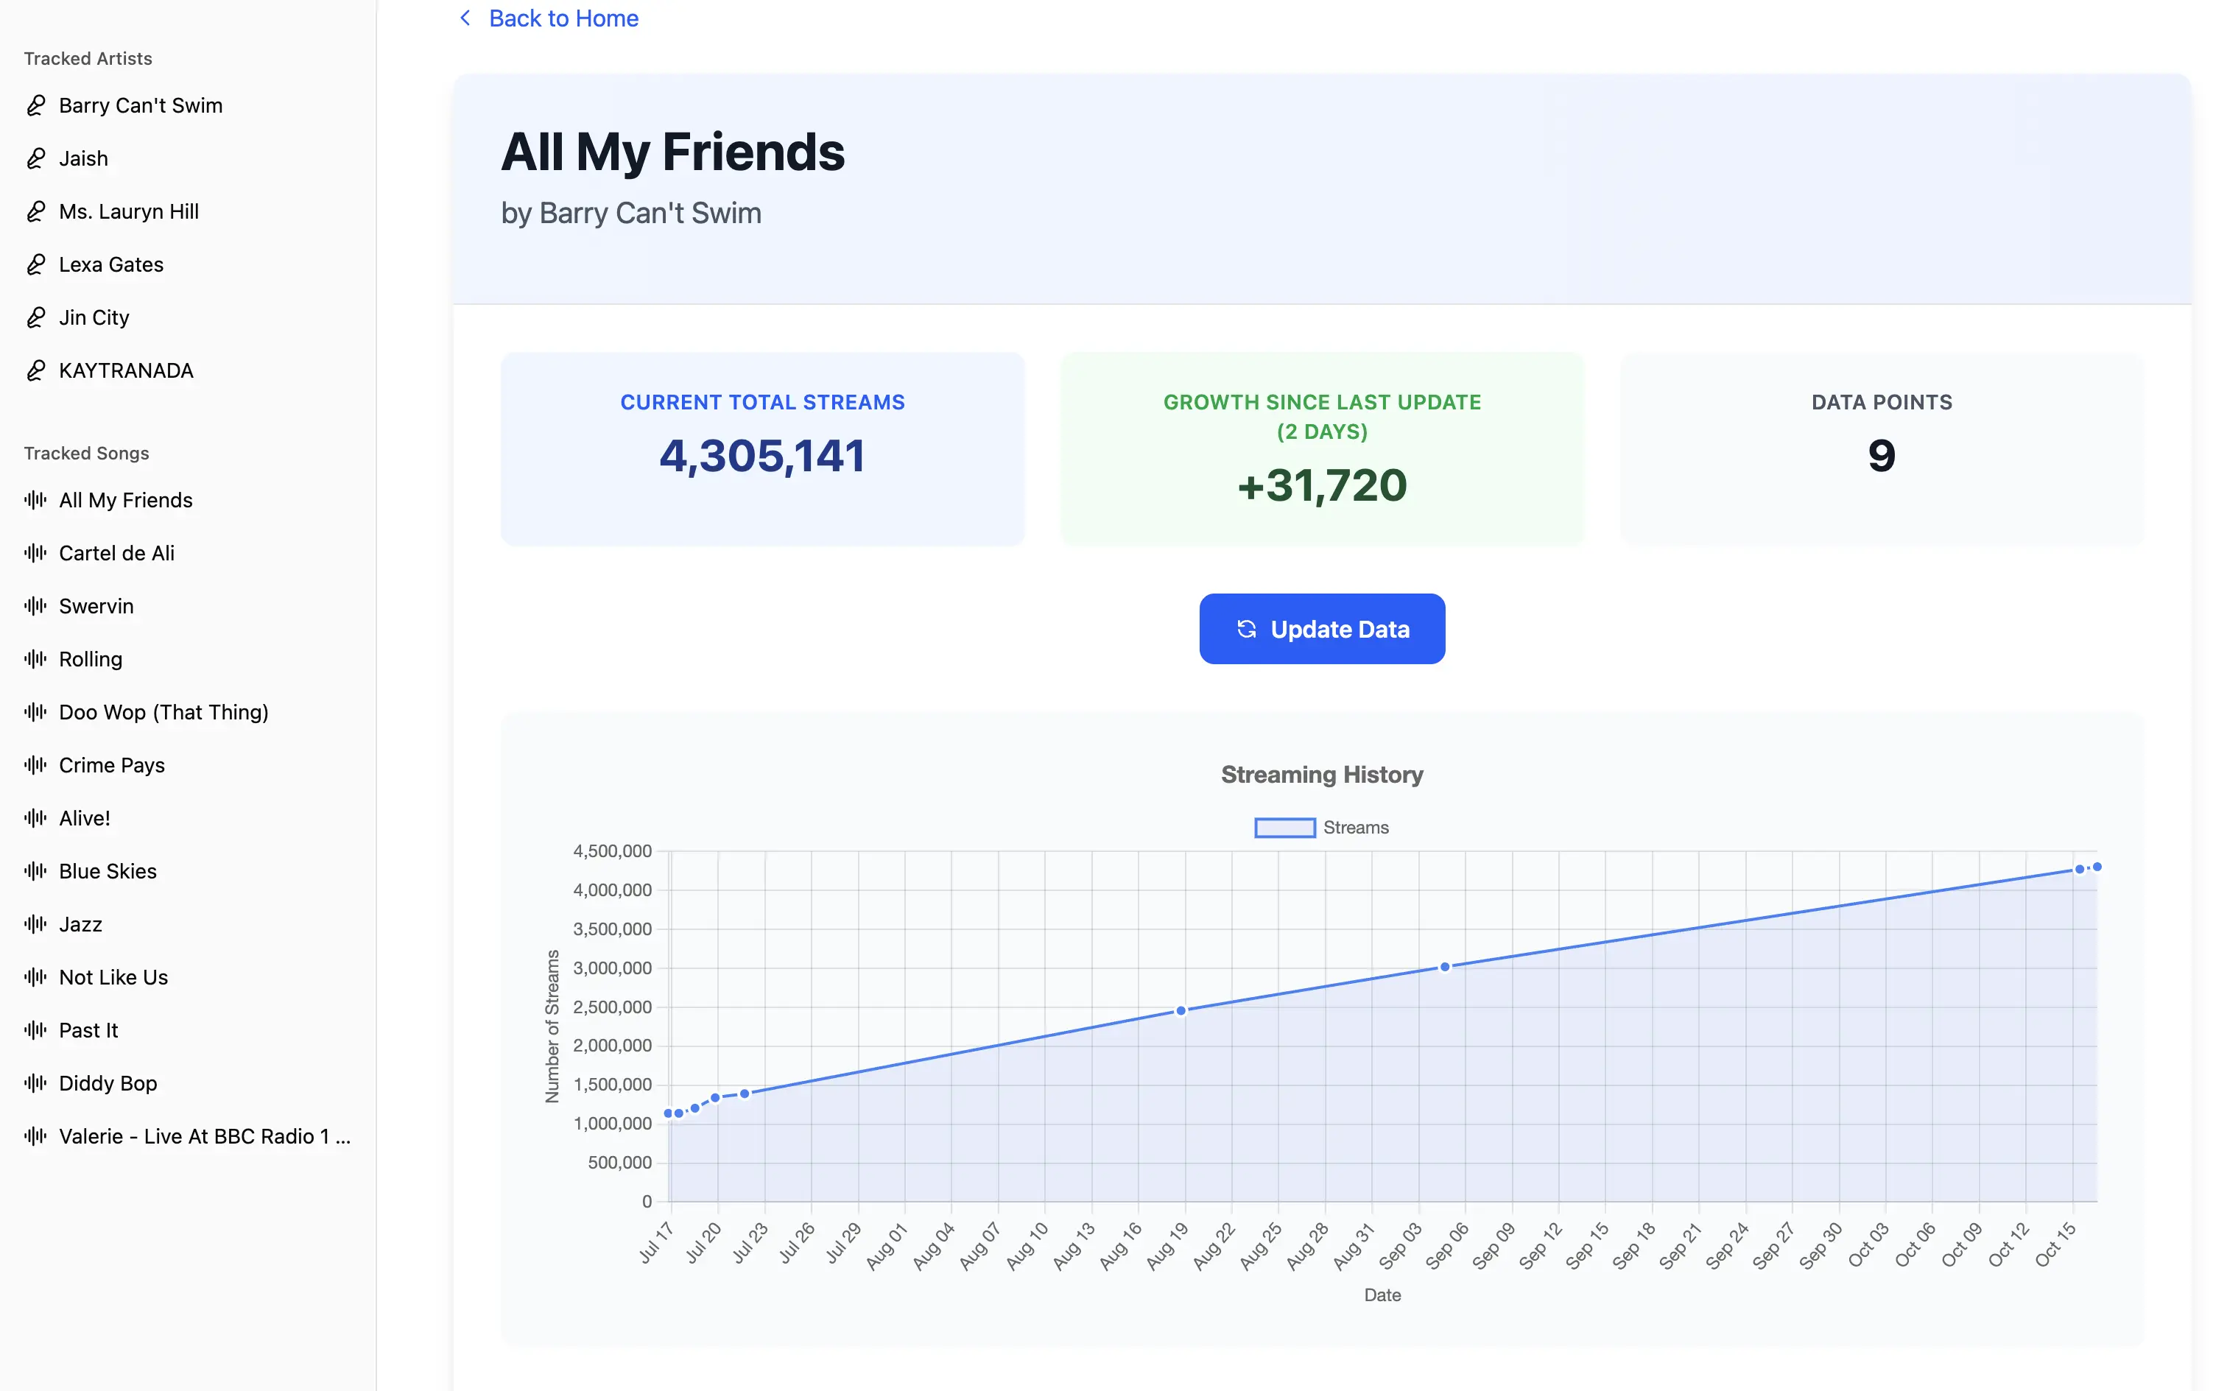Click waveform icon beside Diddy Bop

click(x=36, y=1082)
